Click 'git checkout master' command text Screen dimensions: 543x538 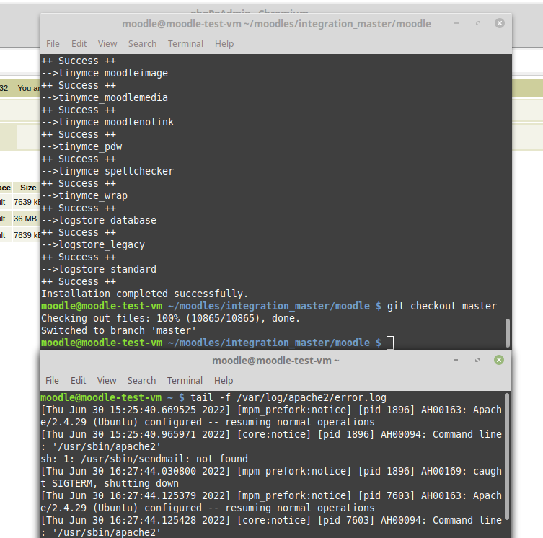[x=442, y=306]
